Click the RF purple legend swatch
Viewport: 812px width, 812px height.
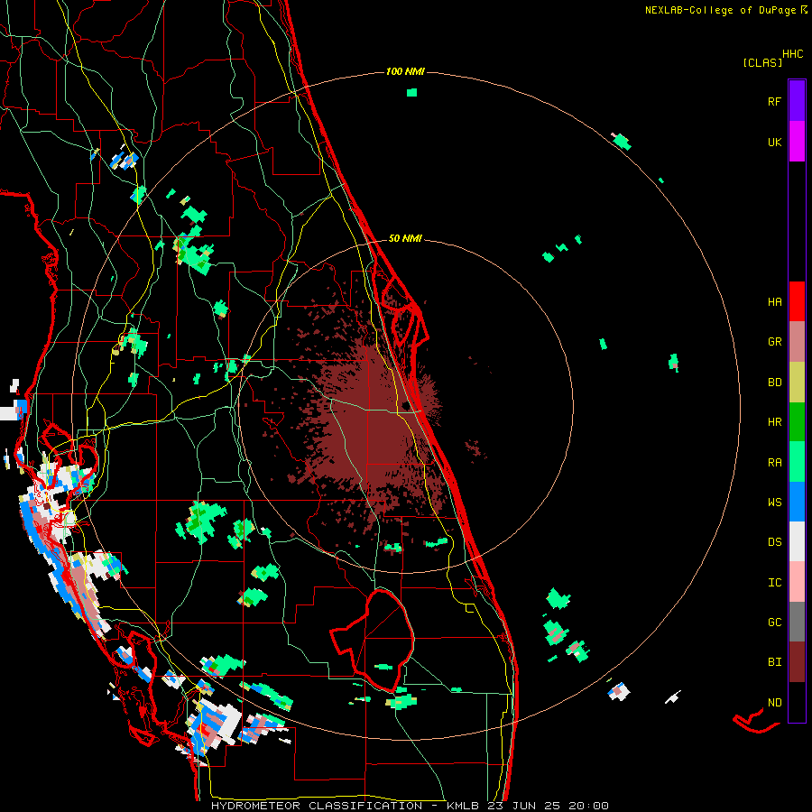pos(797,100)
